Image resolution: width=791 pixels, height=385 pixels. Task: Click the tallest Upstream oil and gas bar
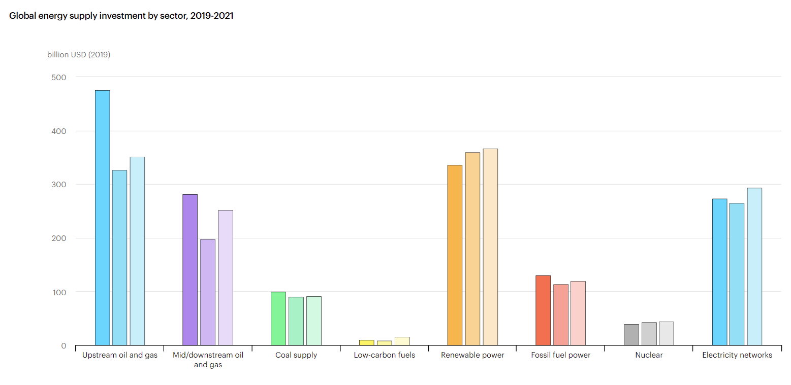pos(102,218)
